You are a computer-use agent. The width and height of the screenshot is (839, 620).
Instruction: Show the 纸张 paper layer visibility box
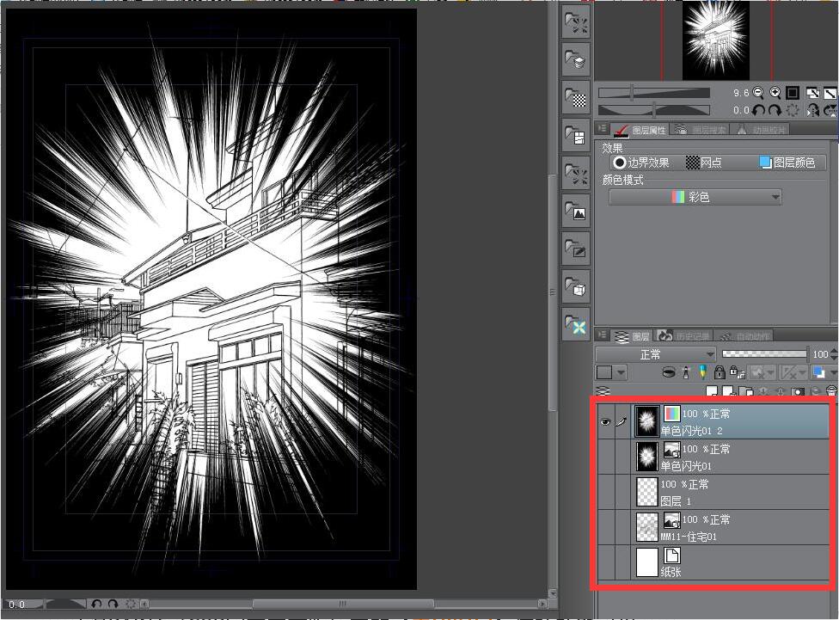coord(604,562)
